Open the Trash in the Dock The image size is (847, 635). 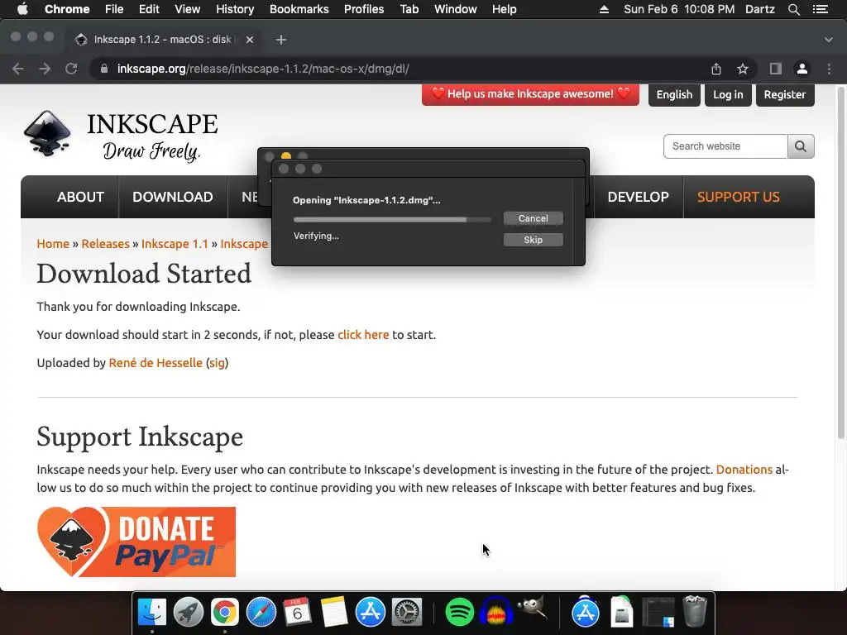click(x=695, y=611)
